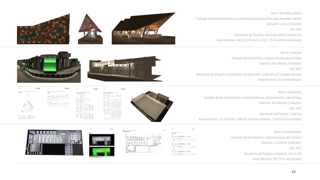This screenshot has width=320, height=180.
Task: Open the grayscale Foro 5 floor plan render
Action: (54, 142)
